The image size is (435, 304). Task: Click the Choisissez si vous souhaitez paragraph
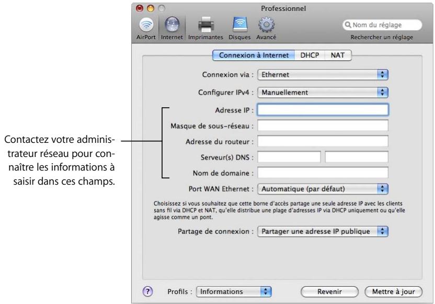click(279, 210)
